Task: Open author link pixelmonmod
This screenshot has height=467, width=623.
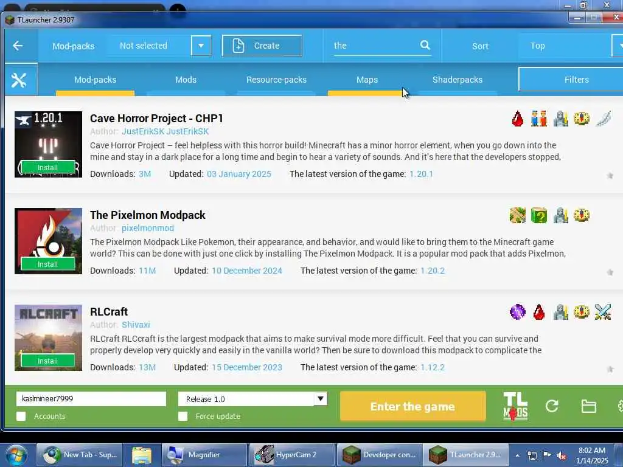Action: tap(148, 229)
